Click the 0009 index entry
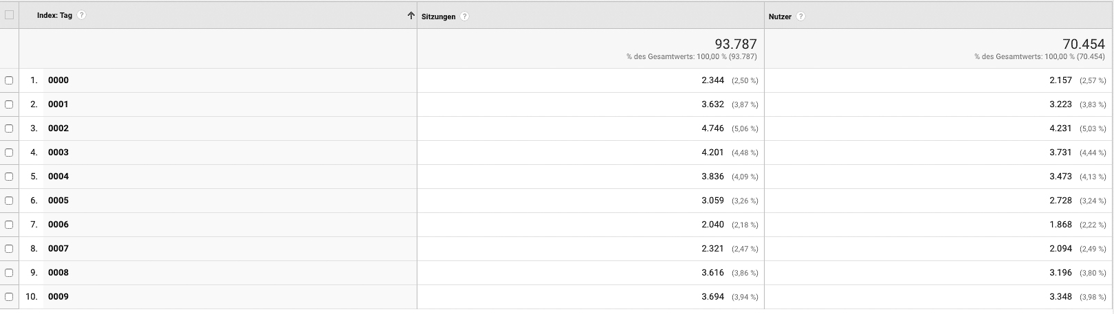The height and width of the screenshot is (314, 1114). [x=58, y=297]
